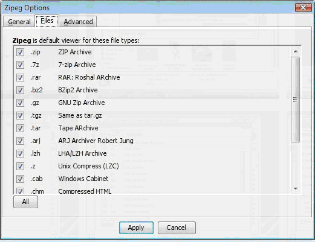This screenshot has height=242, width=315.
Task: Toggle the .tgz file type checkbox
Action: point(20,116)
